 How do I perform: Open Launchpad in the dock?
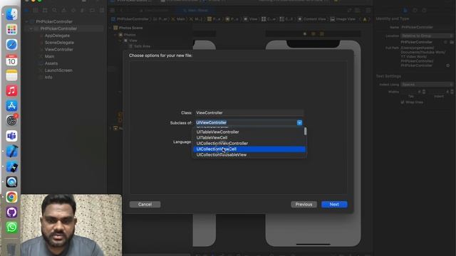11,29
